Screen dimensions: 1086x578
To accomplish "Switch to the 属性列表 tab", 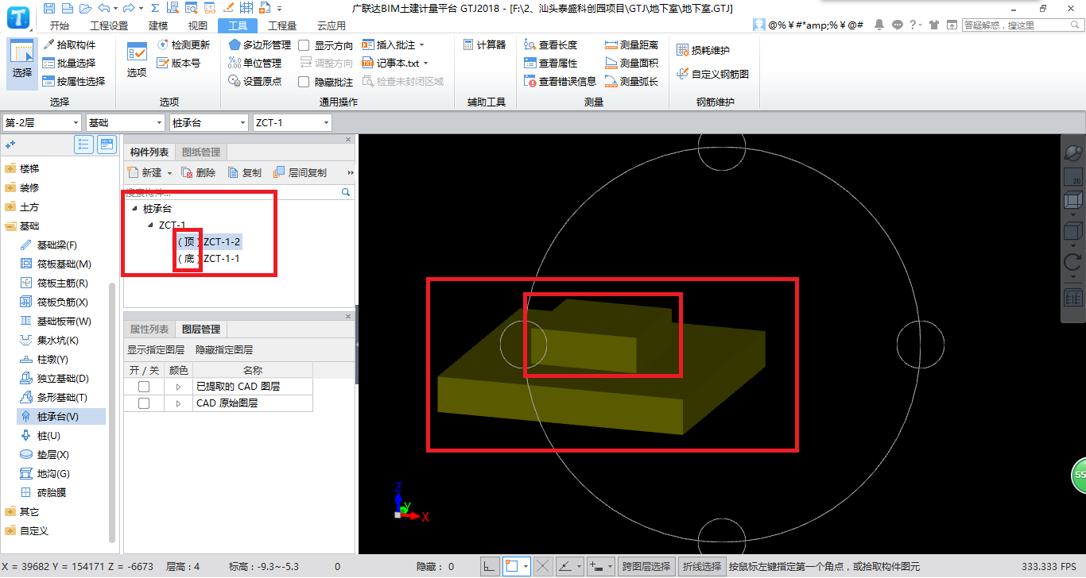I will pyautogui.click(x=149, y=329).
